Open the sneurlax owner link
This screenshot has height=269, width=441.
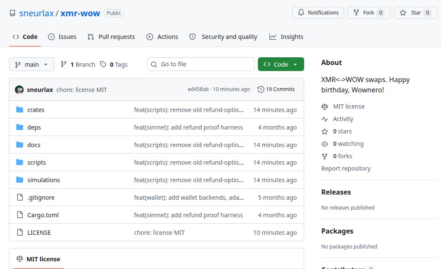(36, 13)
